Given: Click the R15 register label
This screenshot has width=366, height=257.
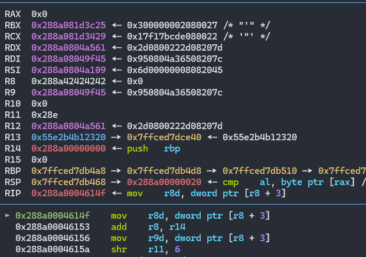Looking at the screenshot, I should 13,160.
